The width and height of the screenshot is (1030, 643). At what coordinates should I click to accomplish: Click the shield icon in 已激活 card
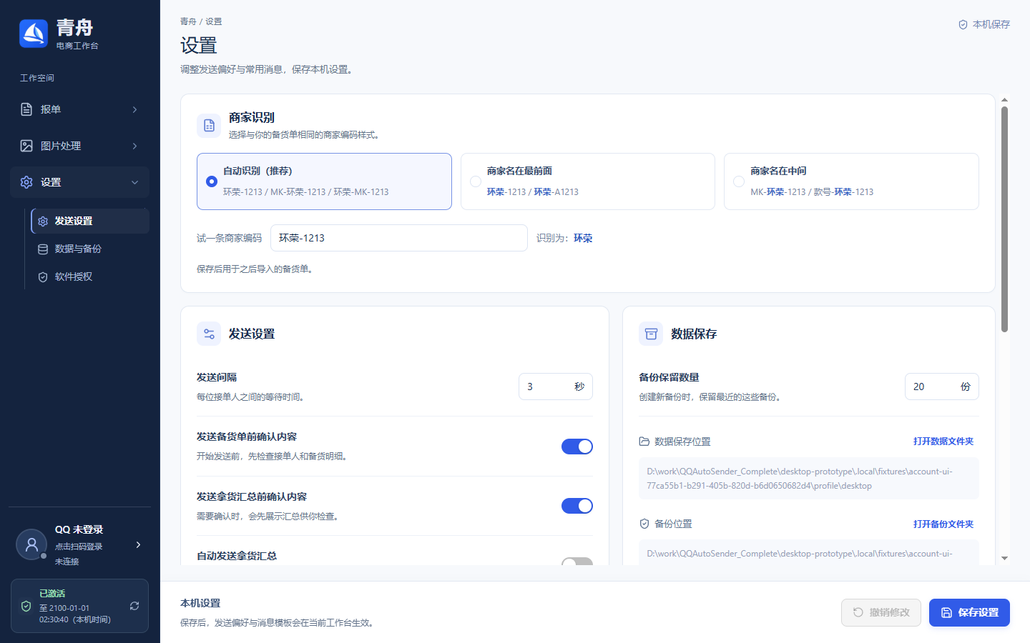(26, 606)
